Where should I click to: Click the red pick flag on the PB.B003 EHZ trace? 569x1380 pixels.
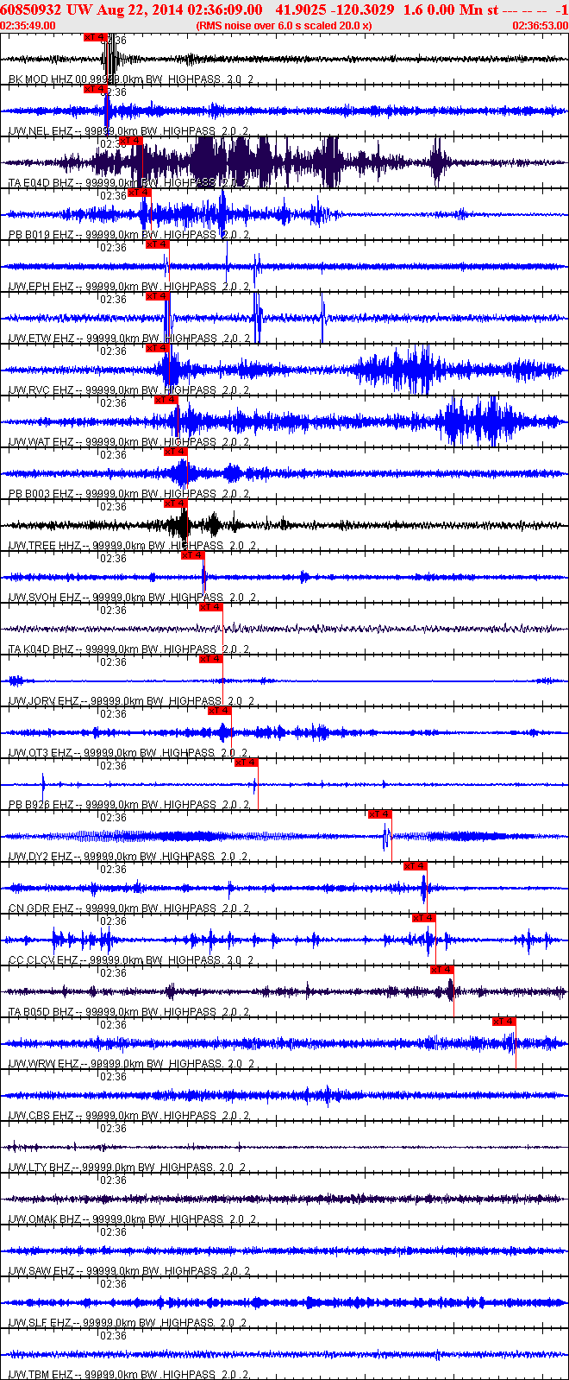175,452
